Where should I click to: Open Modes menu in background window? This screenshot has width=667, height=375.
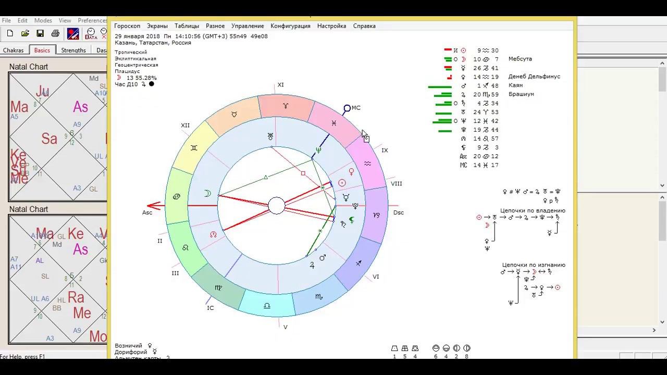(x=43, y=20)
